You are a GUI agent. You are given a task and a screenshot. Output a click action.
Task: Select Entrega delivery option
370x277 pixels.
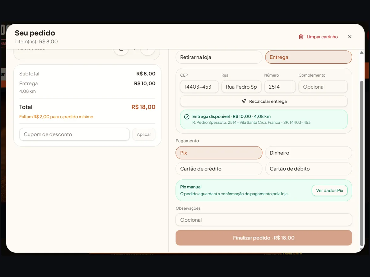click(x=308, y=57)
